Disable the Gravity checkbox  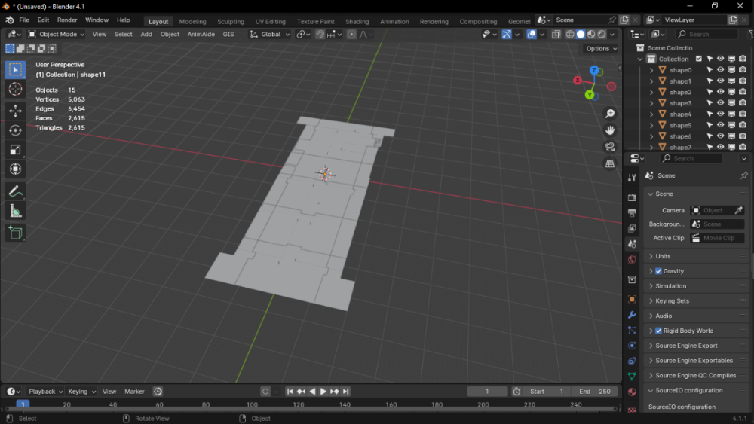point(658,271)
